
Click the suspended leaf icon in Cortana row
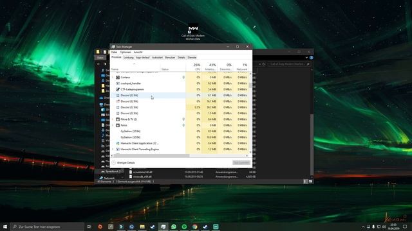click(183, 78)
